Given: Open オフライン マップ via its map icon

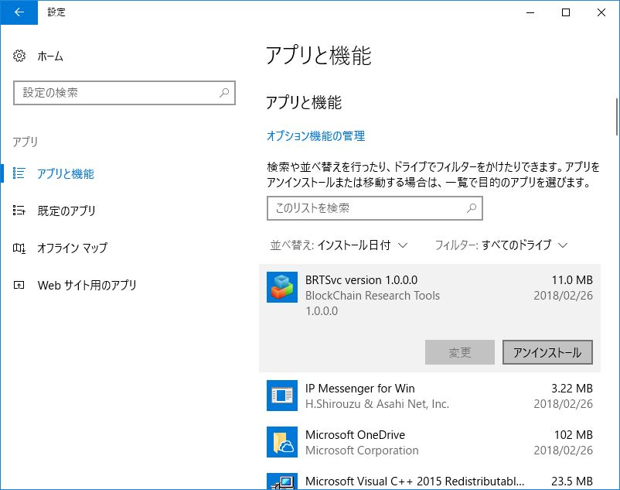Looking at the screenshot, I should click(21, 249).
